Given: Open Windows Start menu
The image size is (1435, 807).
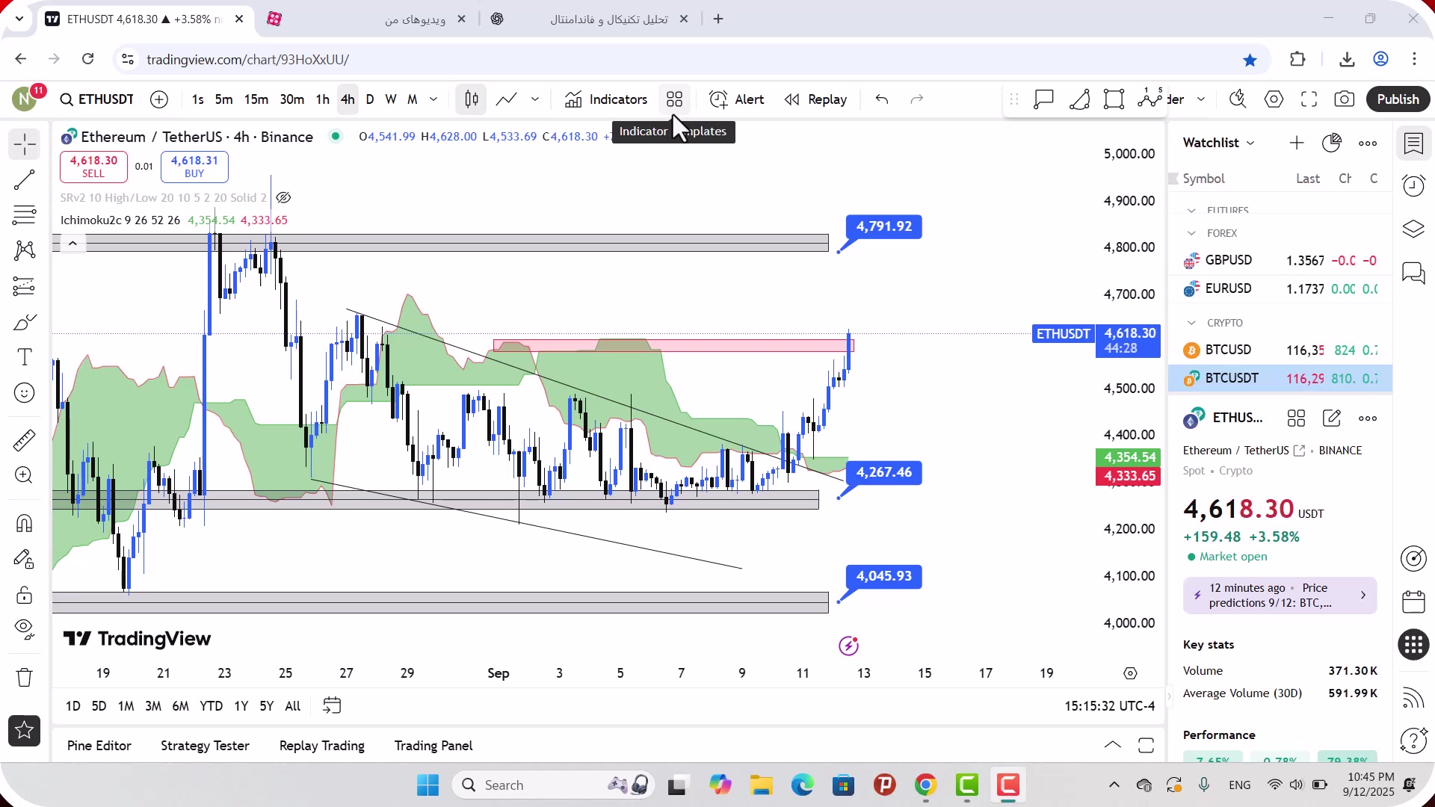Looking at the screenshot, I should click(428, 785).
